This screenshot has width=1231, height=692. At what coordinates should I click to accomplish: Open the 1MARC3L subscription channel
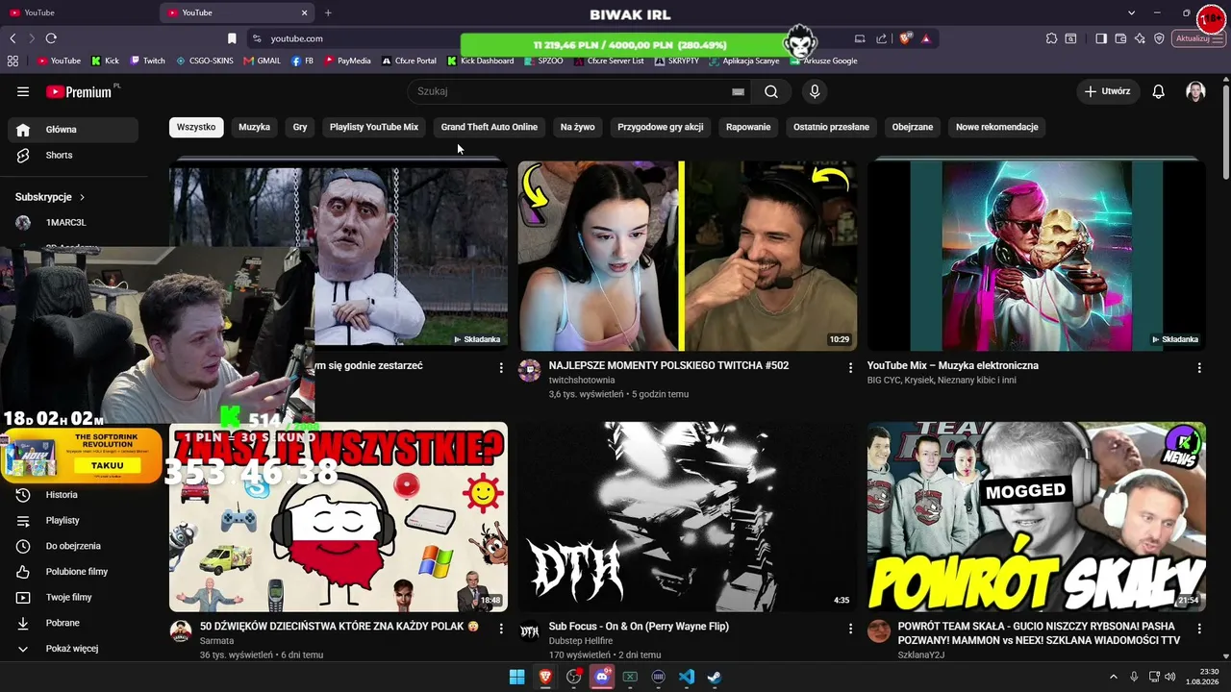tap(73, 223)
